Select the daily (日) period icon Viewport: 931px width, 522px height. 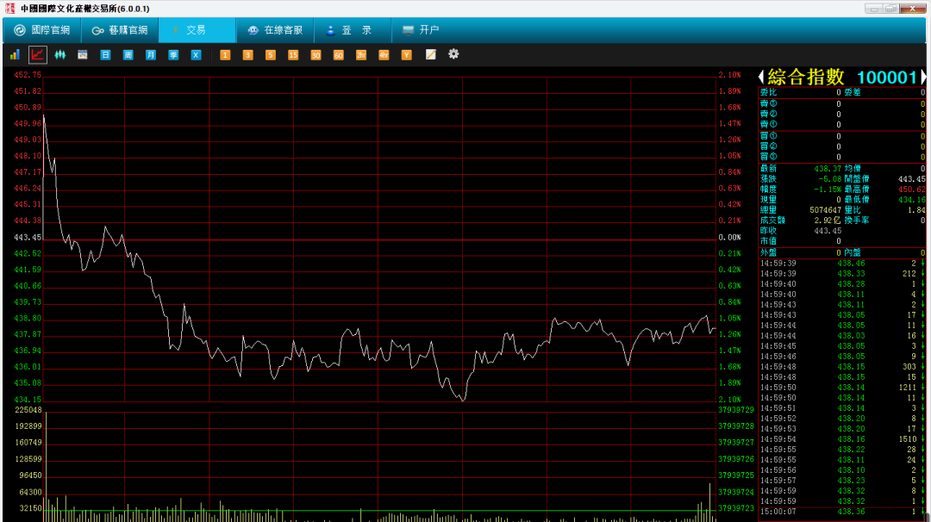105,54
